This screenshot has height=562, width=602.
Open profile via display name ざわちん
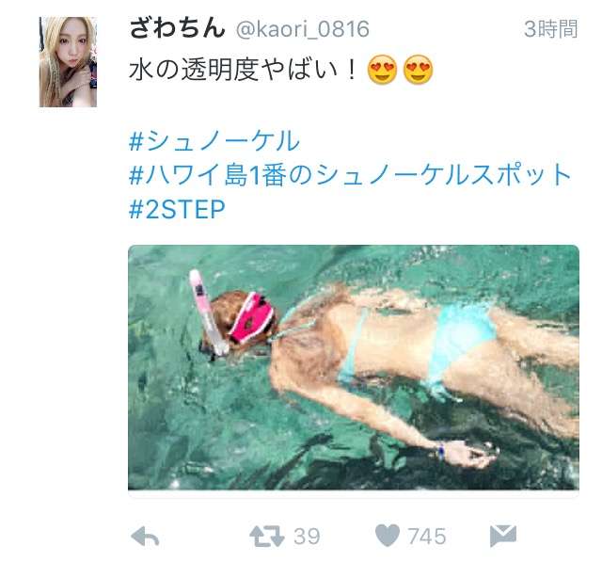click(x=177, y=29)
